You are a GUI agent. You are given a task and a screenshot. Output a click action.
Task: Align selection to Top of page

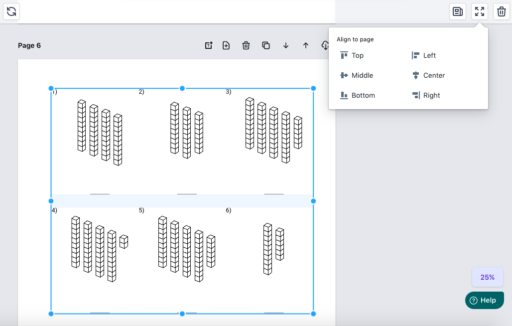[352, 55]
